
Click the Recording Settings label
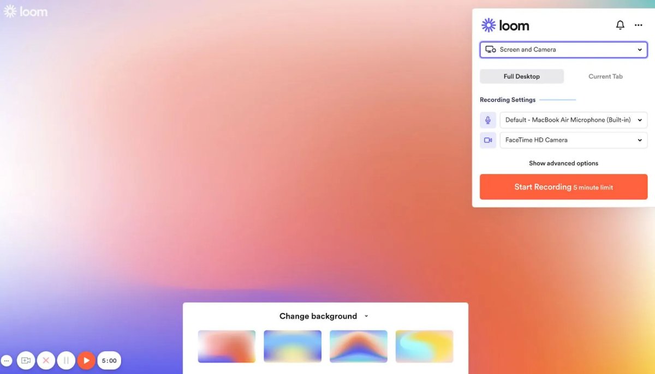[x=508, y=100]
